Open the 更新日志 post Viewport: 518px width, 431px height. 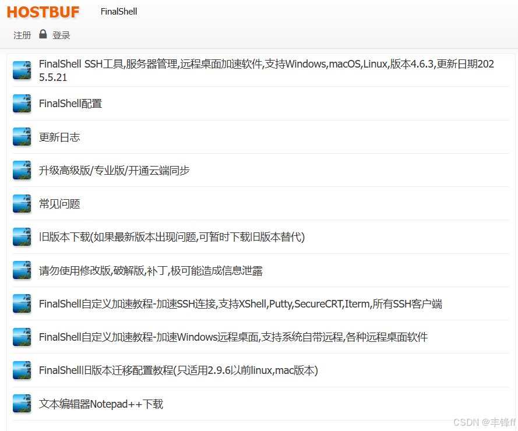pyautogui.click(x=59, y=137)
